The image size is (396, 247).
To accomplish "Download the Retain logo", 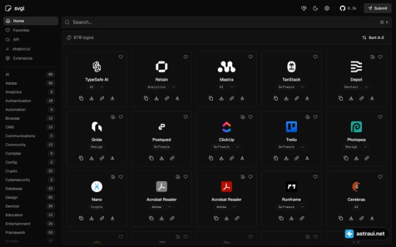I will [157, 98].
